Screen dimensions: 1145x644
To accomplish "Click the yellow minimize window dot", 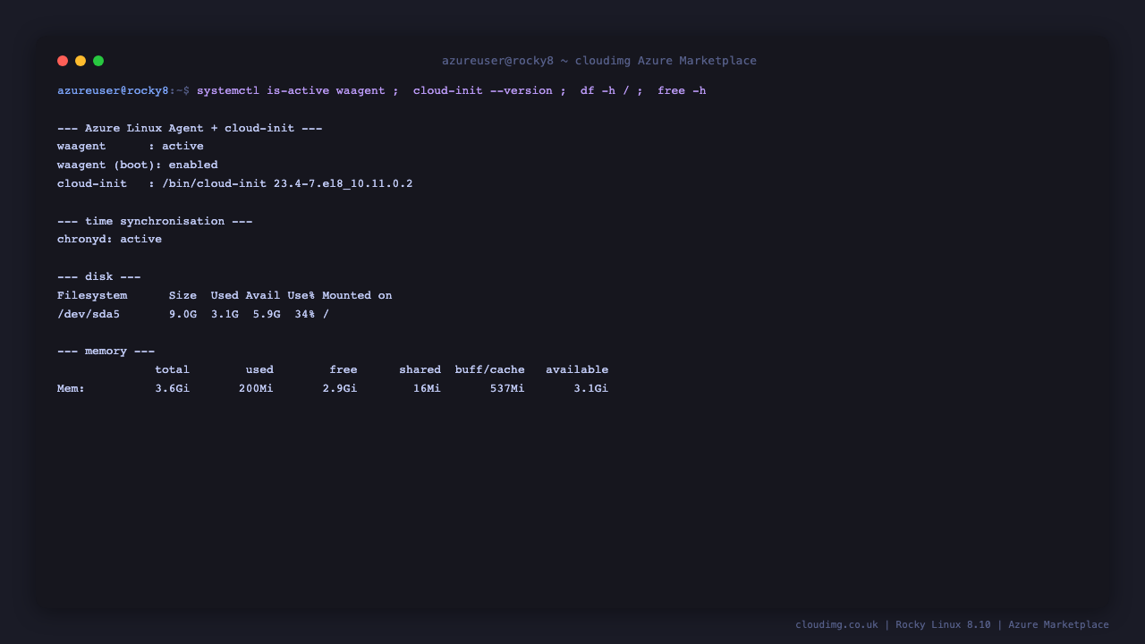I will coord(81,61).
